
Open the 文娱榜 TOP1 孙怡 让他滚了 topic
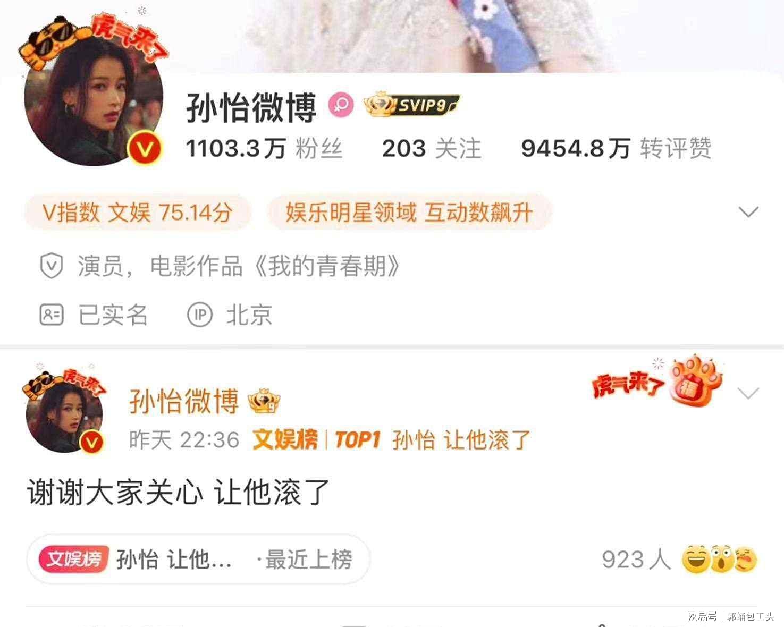point(391,440)
